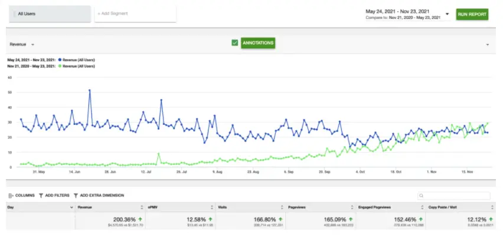The image size is (503, 235).
Task: Toggle green Revenue comparison series legend dot
Action: 60,67
